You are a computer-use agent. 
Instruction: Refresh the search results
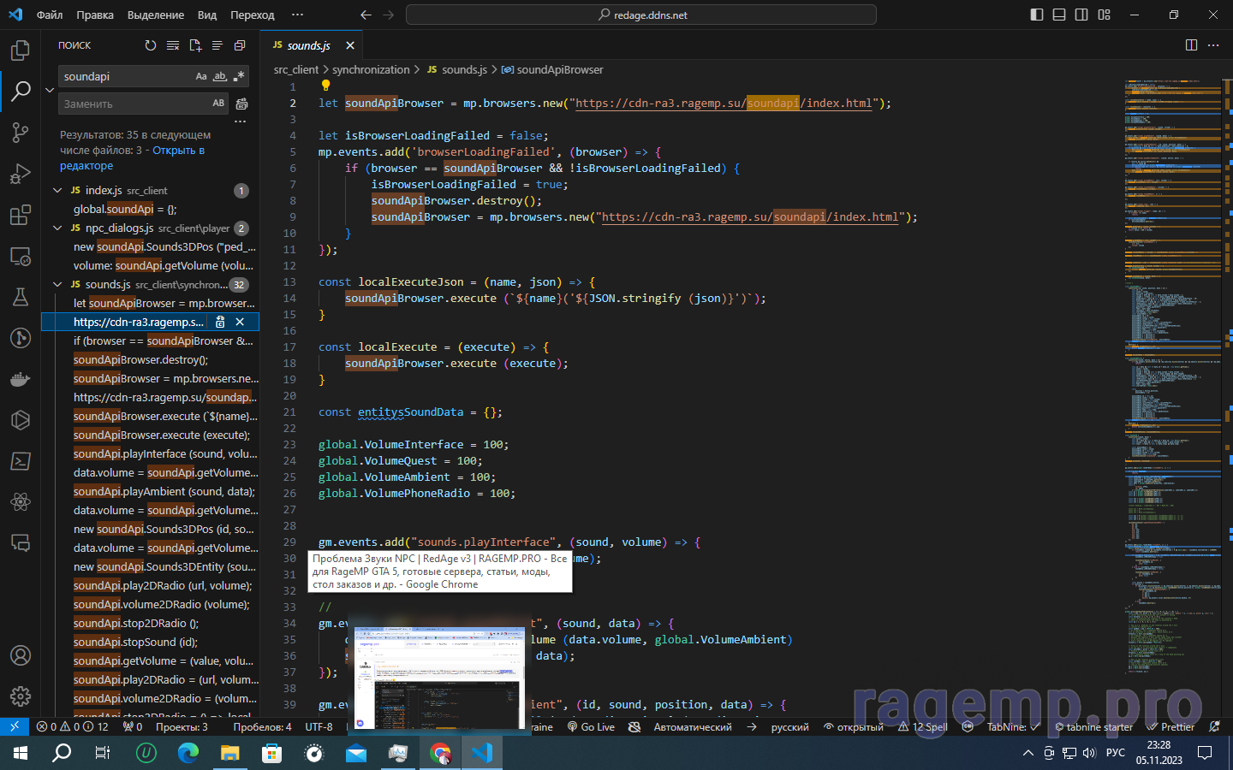151,45
